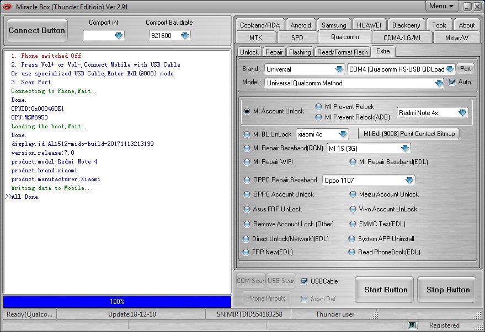
Task: Open the Flashing sub-tab
Action: [x=300, y=52]
